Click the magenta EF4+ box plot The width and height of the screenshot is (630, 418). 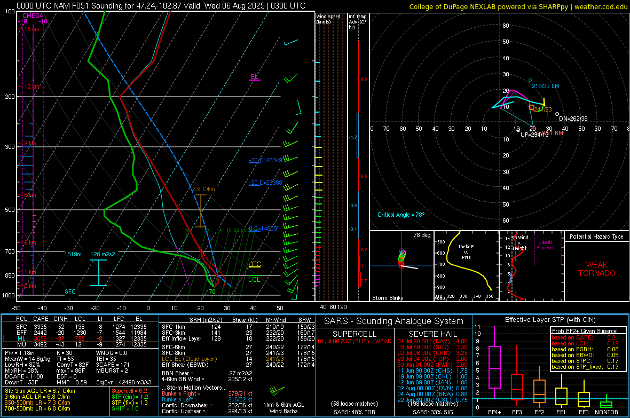coord(494,362)
